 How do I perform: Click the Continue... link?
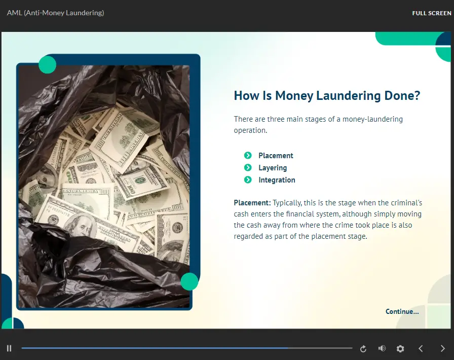point(402,311)
